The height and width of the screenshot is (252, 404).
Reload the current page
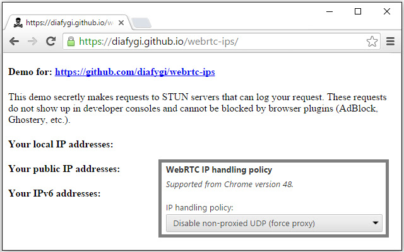[x=51, y=42]
